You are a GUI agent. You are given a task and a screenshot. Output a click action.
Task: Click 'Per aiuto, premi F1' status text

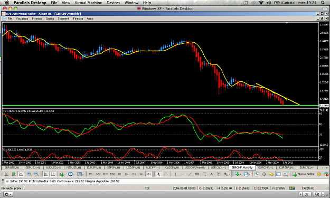tap(13, 188)
